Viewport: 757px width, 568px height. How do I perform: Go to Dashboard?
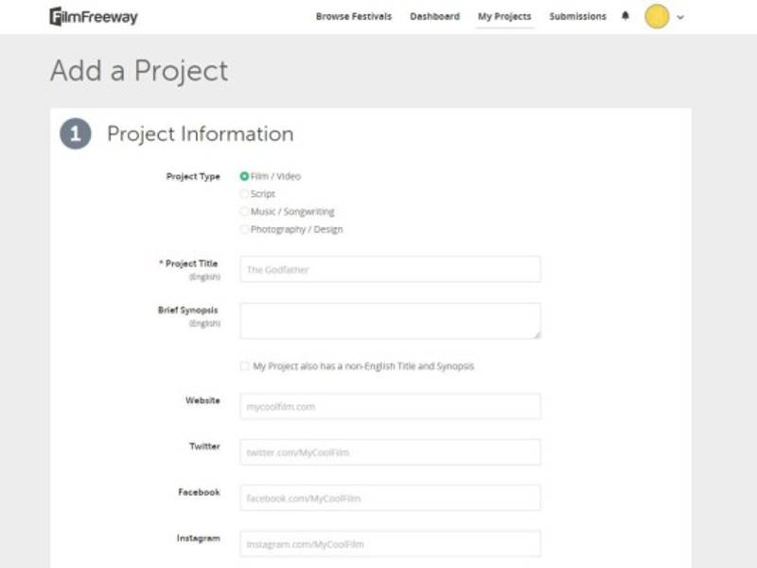pos(434,16)
